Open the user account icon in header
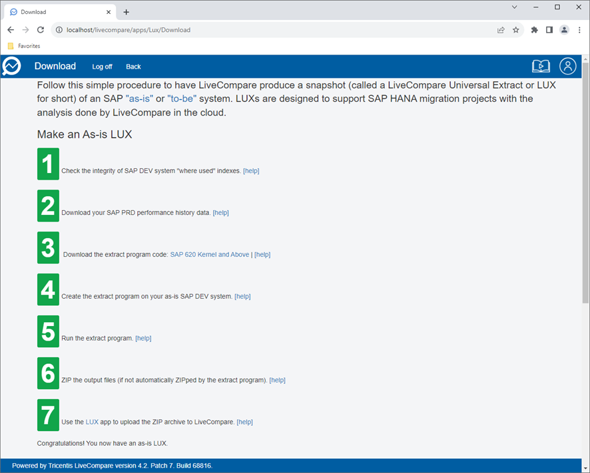 click(567, 66)
